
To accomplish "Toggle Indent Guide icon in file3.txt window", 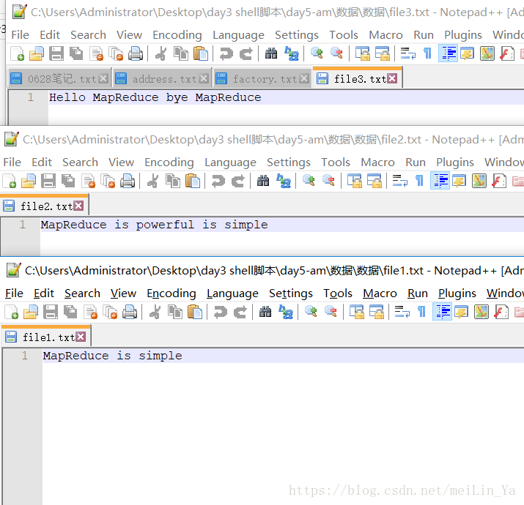I will [448, 53].
